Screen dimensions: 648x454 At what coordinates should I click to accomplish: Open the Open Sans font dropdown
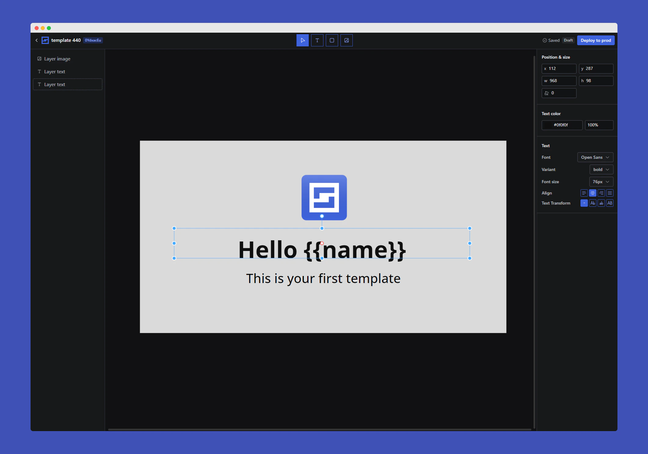point(595,157)
